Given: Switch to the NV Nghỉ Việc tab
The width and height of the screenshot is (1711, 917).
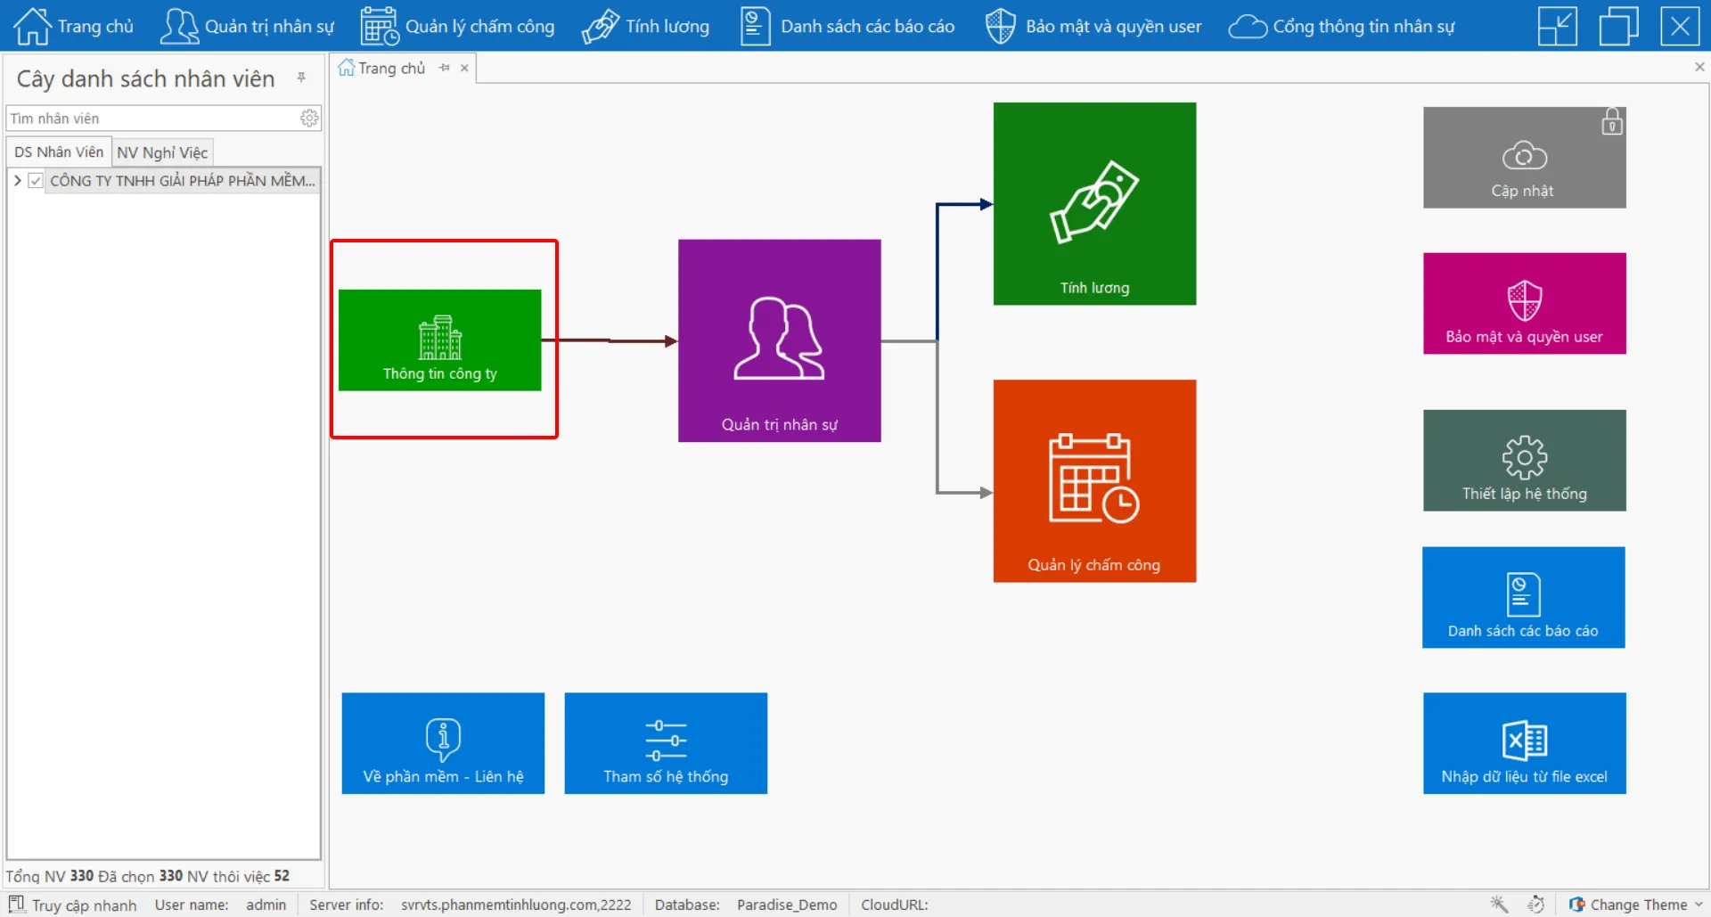Looking at the screenshot, I should [x=162, y=152].
